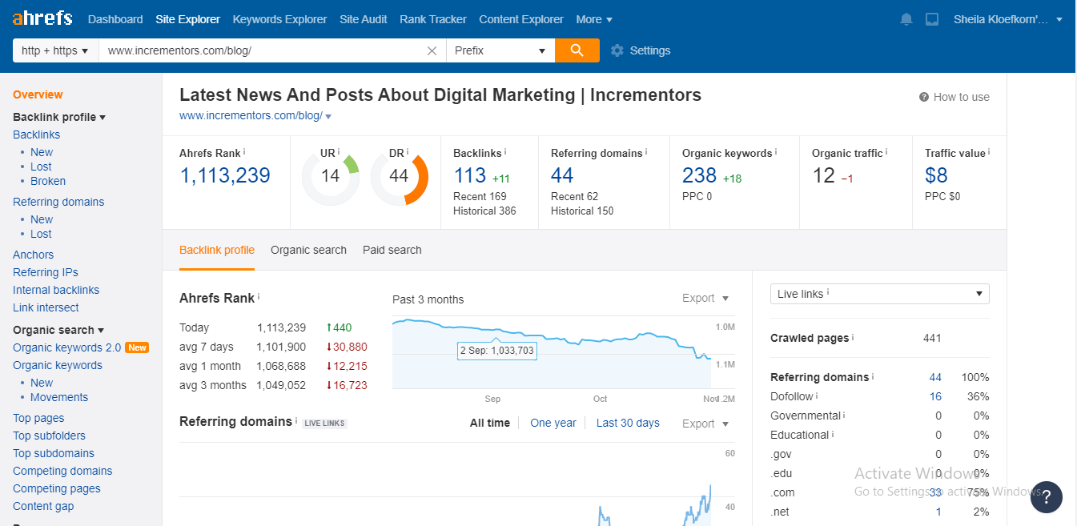Click the How to use help icon
This screenshot has width=1077, height=526.
click(x=924, y=97)
